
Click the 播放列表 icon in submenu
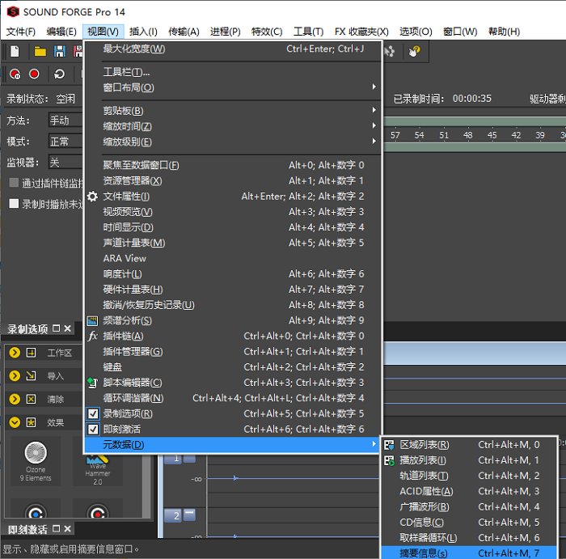pos(389,460)
